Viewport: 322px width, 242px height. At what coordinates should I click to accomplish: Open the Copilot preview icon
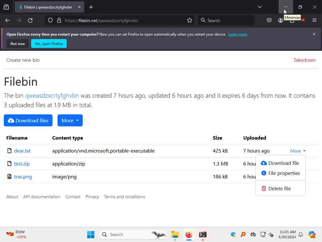click(312, 234)
